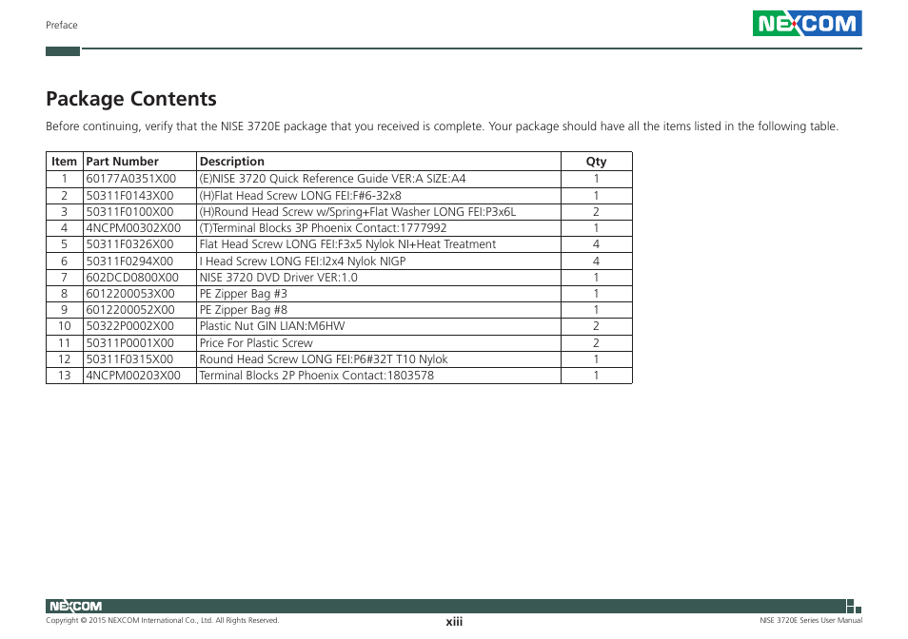Select part number 50311F0100X00

[x=129, y=212]
